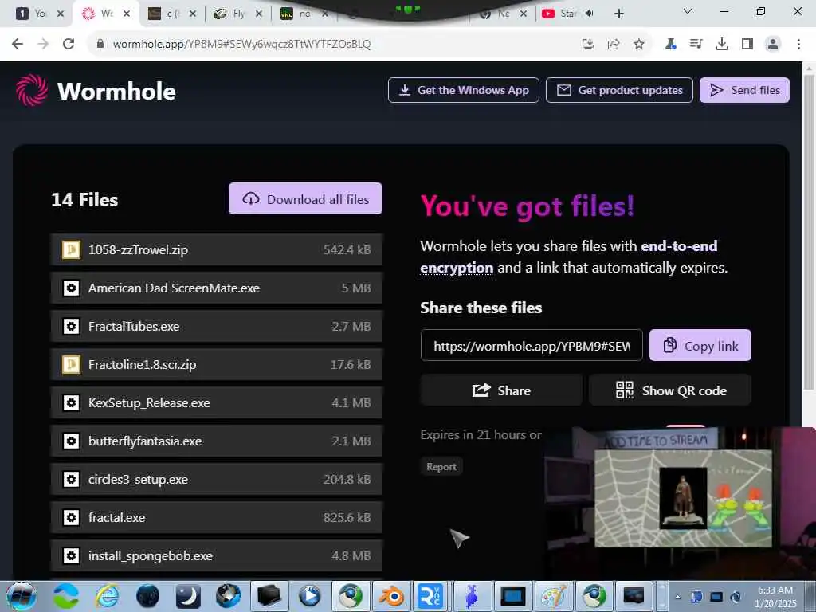Click the Get the Windows App button
This screenshot has width=816, height=612.
pos(463,90)
